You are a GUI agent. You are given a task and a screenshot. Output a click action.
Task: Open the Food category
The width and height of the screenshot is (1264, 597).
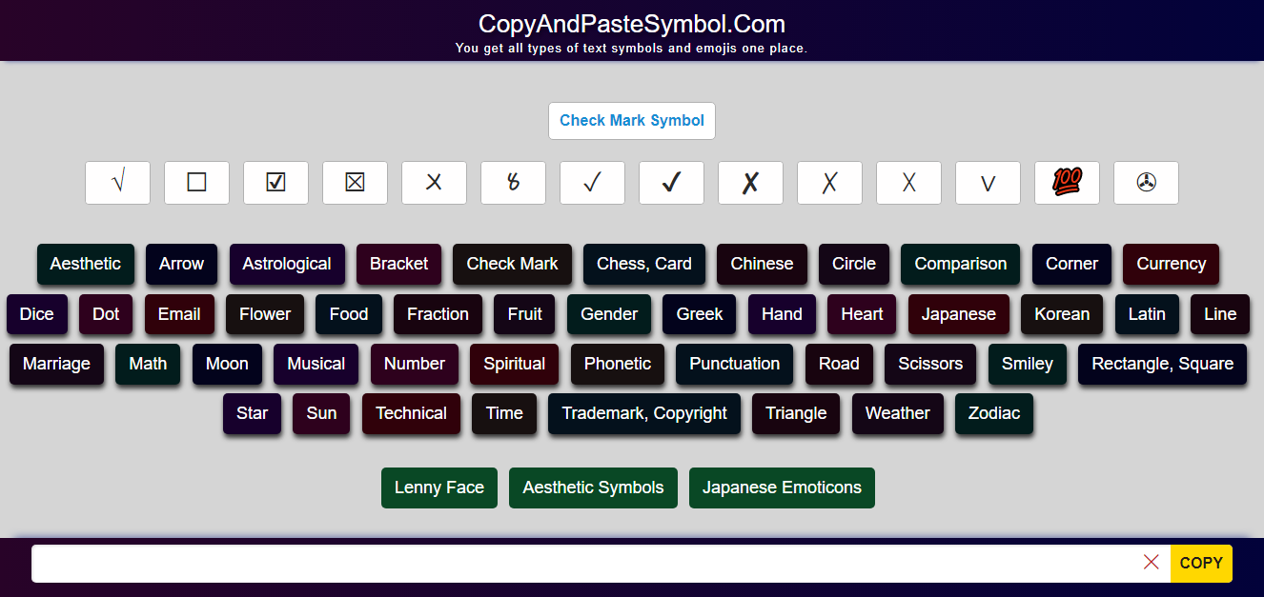click(349, 314)
